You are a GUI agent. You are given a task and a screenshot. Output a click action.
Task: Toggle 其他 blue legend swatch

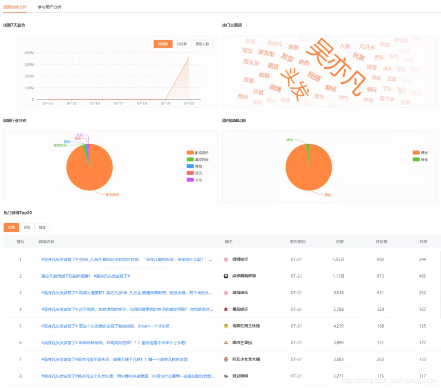point(190,166)
